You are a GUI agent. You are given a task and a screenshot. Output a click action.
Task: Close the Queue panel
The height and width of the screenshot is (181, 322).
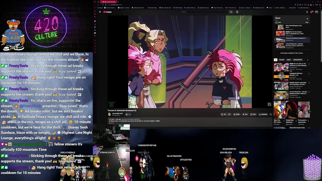[307, 19]
